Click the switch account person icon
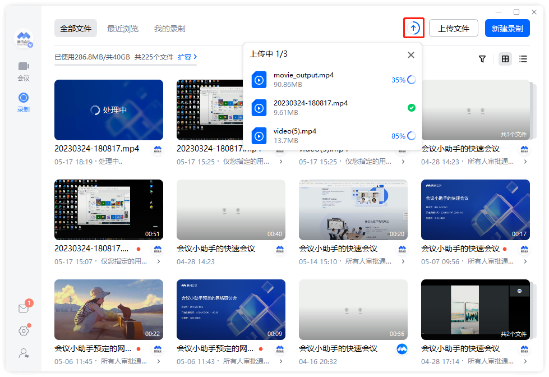Screen dimensions: 549x377 (24, 353)
